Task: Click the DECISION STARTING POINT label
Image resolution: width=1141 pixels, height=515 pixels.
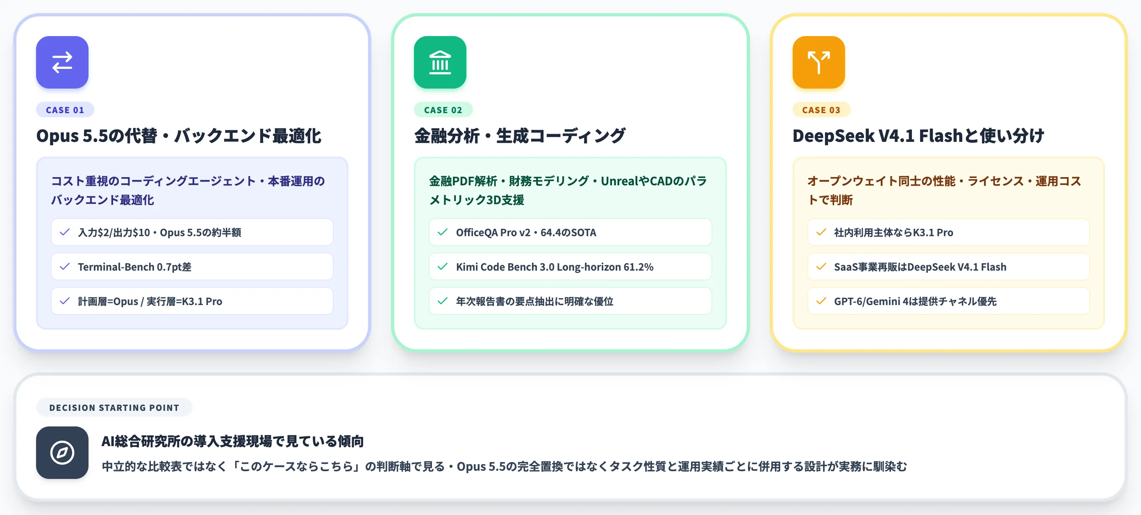Action: point(114,407)
